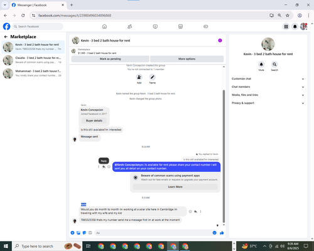
Task: Choose a GIF in the composer
Action: pyautogui.click(x=90, y=233)
